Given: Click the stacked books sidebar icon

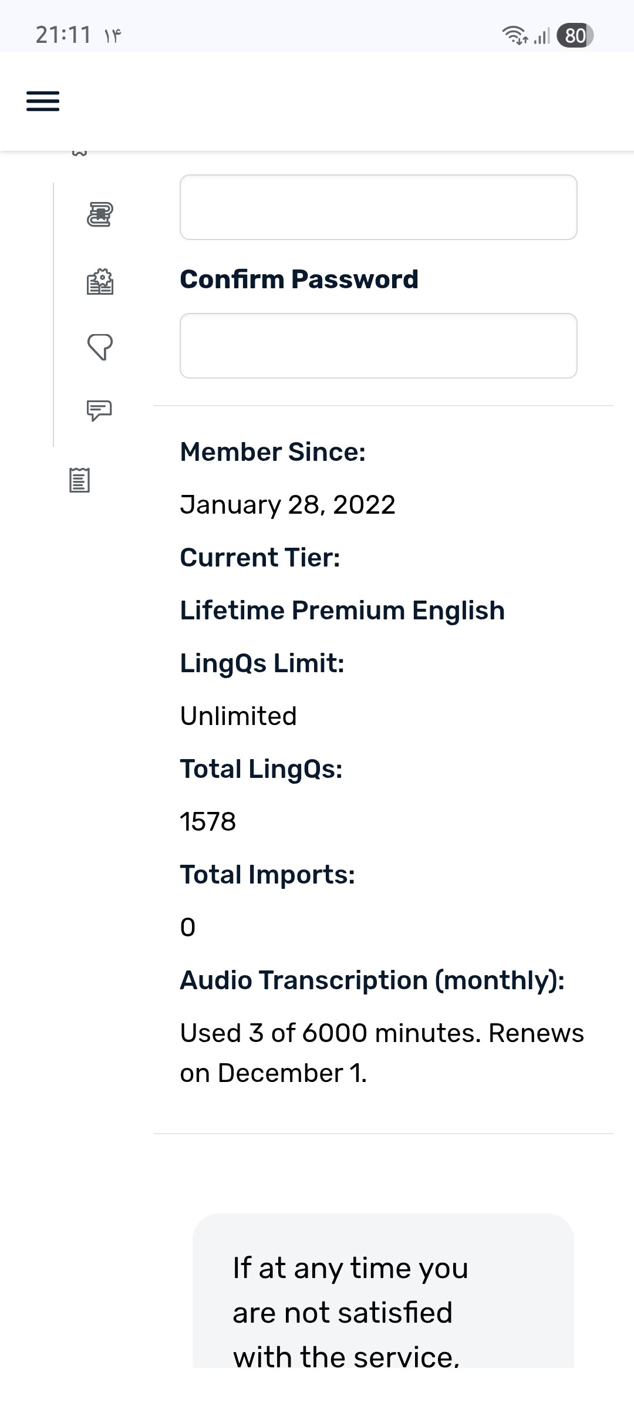Looking at the screenshot, I should click(x=100, y=214).
